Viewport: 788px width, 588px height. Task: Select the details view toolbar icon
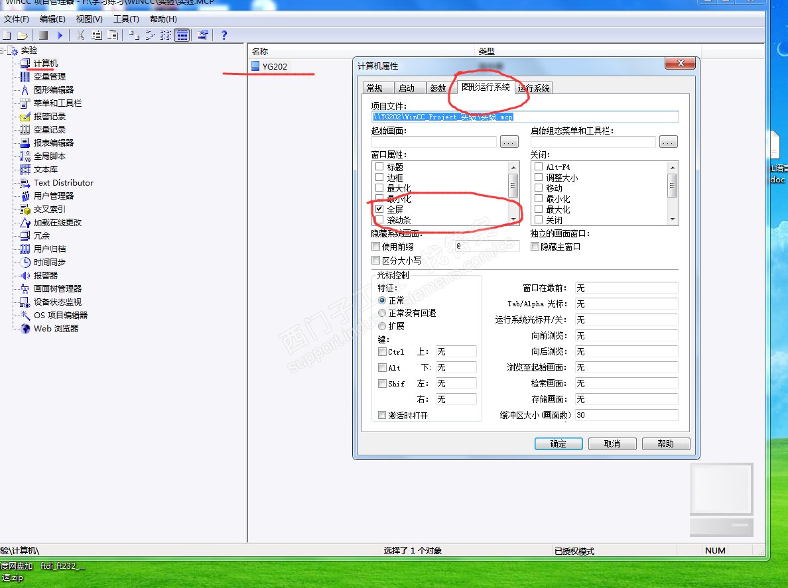182,35
